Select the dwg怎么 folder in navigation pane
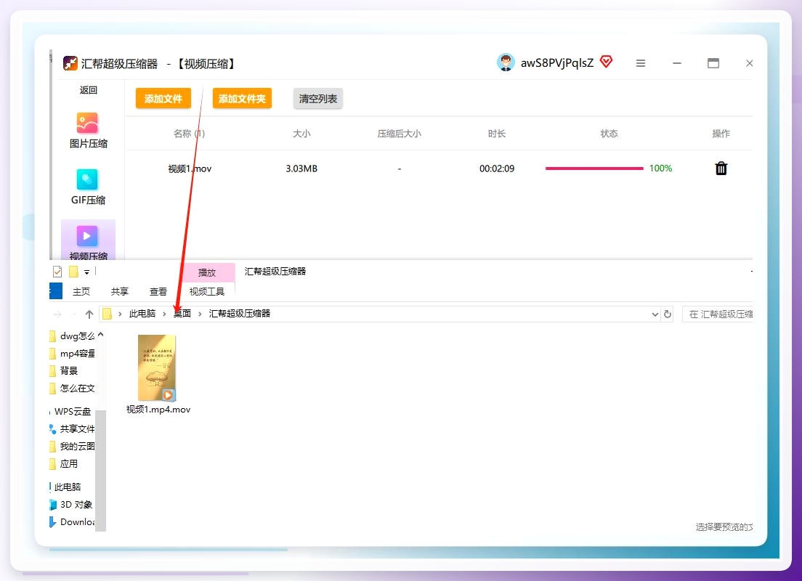 click(72, 336)
